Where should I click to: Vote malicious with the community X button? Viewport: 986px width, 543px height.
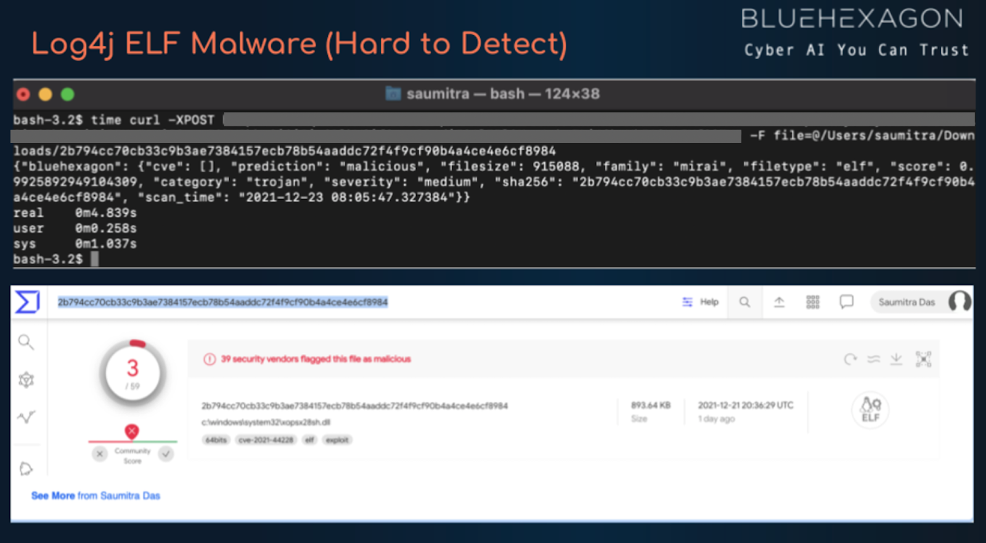click(x=100, y=454)
